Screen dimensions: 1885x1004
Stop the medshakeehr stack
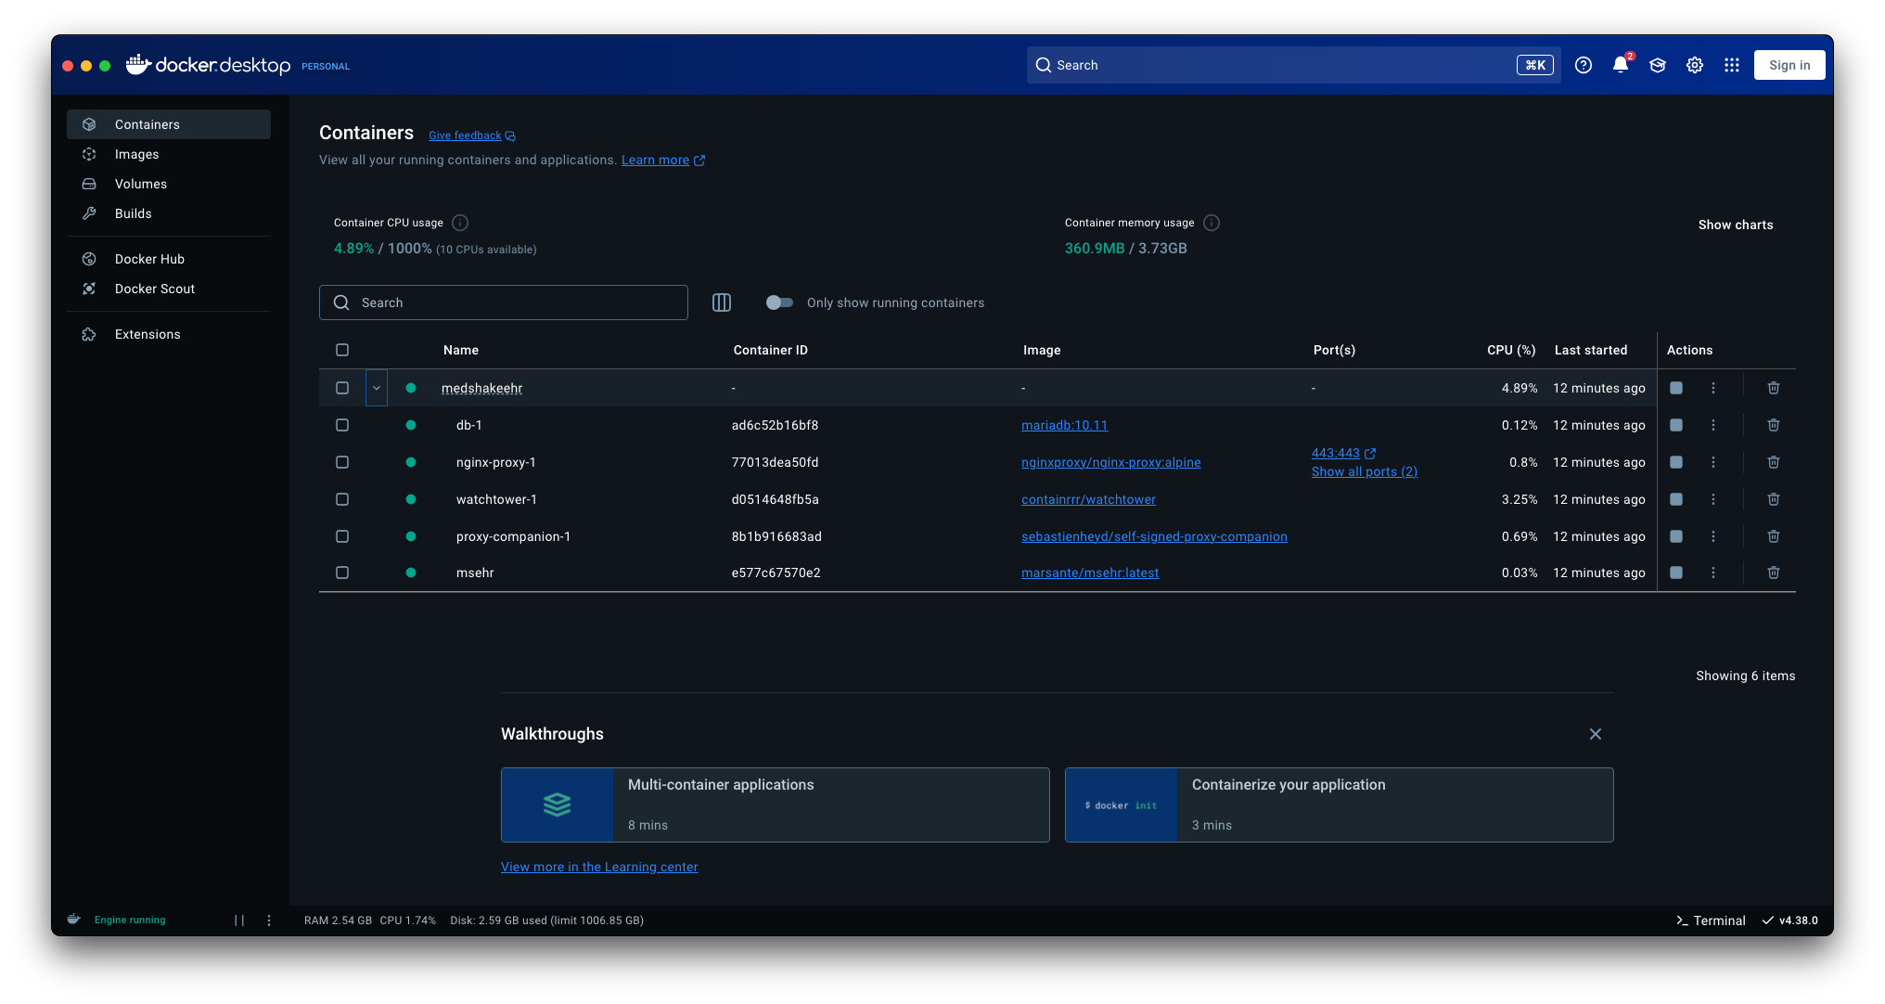point(1676,388)
